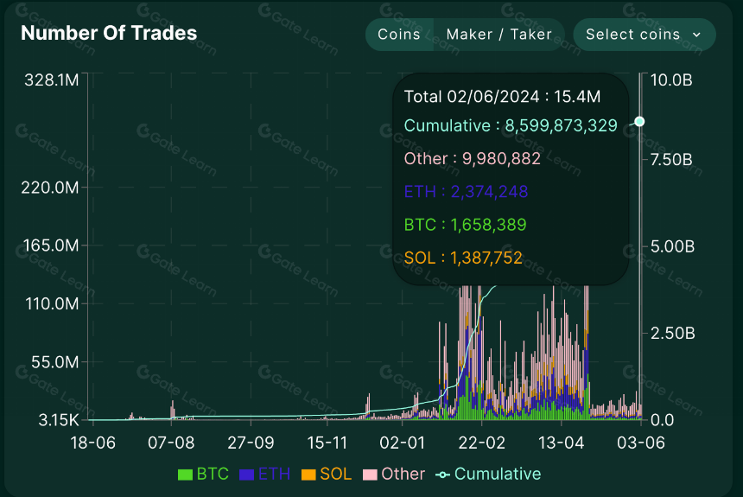
Task: Toggle ETH series in the legend
Action: pos(265,474)
